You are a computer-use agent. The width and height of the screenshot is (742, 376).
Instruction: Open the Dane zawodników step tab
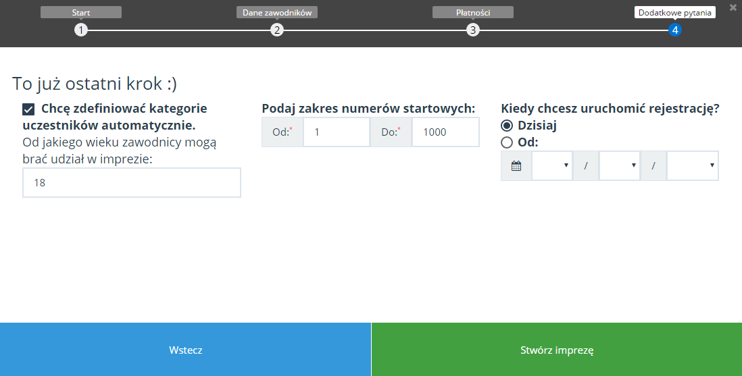(x=277, y=12)
